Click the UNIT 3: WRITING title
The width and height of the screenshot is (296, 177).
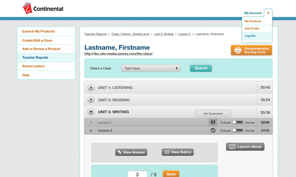coord(113,112)
